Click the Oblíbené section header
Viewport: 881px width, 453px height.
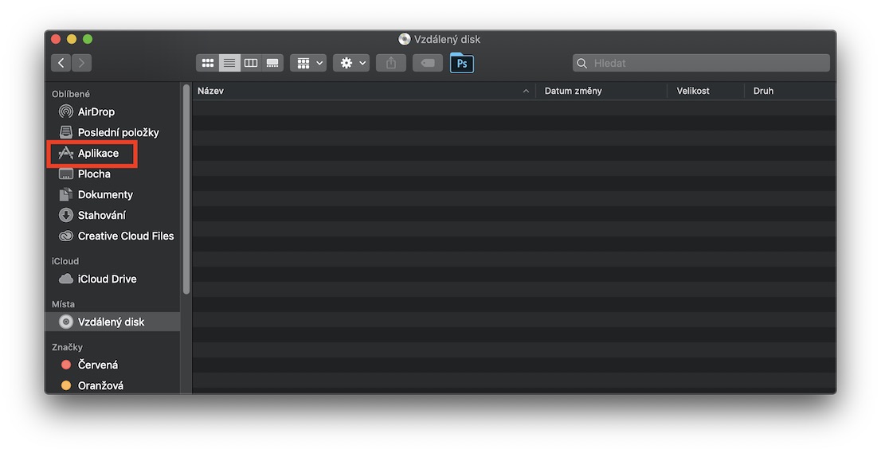tap(71, 94)
